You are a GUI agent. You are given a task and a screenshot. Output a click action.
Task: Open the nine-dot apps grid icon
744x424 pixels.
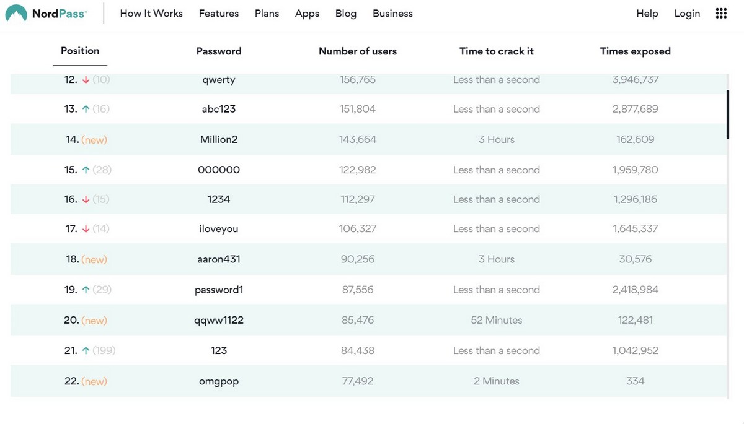[x=721, y=14]
